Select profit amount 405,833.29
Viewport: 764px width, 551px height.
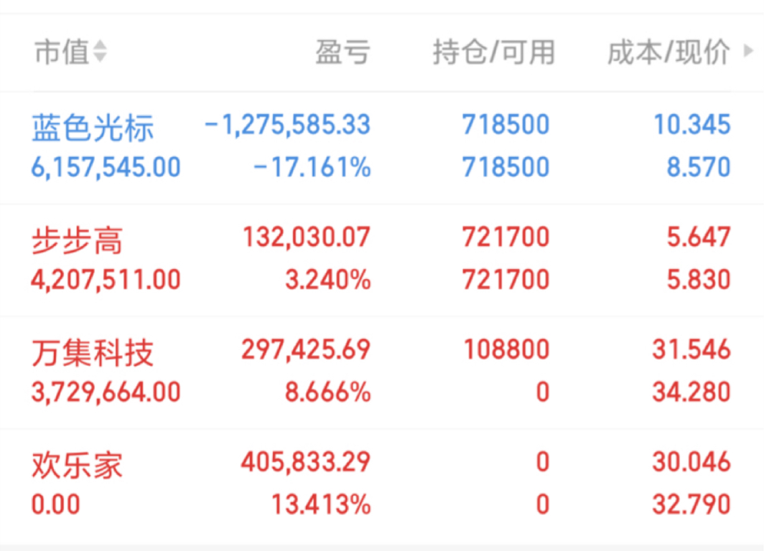coord(306,463)
